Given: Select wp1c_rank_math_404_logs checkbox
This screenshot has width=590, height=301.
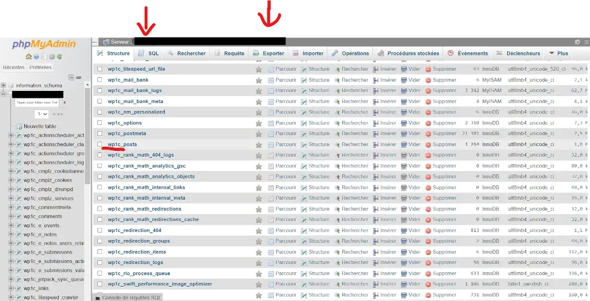Looking at the screenshot, I should click(x=100, y=155).
